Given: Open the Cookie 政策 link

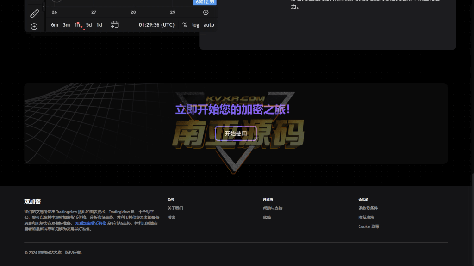Looking at the screenshot, I should click(x=369, y=226).
